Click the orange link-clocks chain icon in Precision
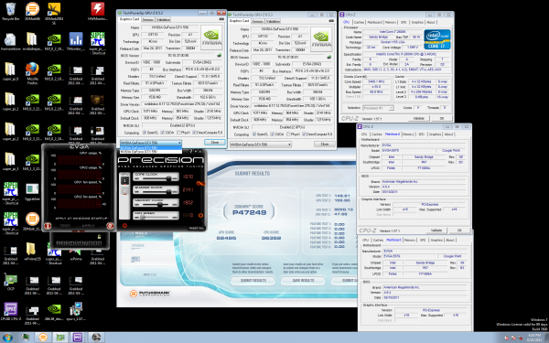Image resolution: width=549 pixels, height=343 pixels. pos(200,183)
